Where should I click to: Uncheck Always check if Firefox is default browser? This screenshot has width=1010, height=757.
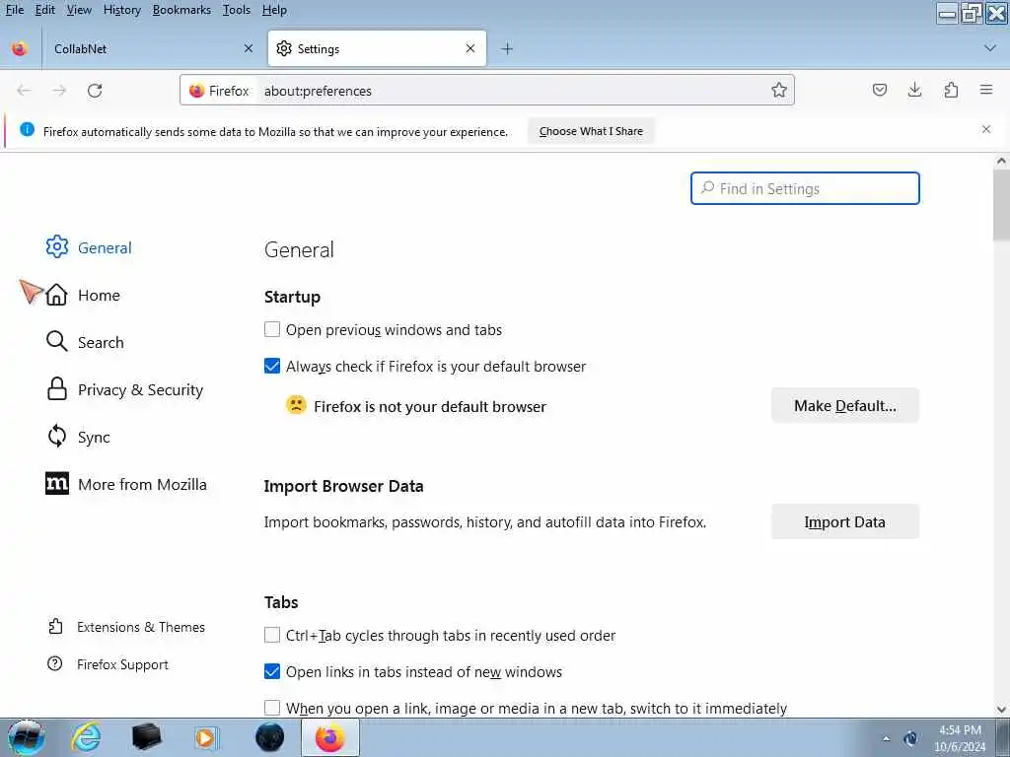(272, 366)
